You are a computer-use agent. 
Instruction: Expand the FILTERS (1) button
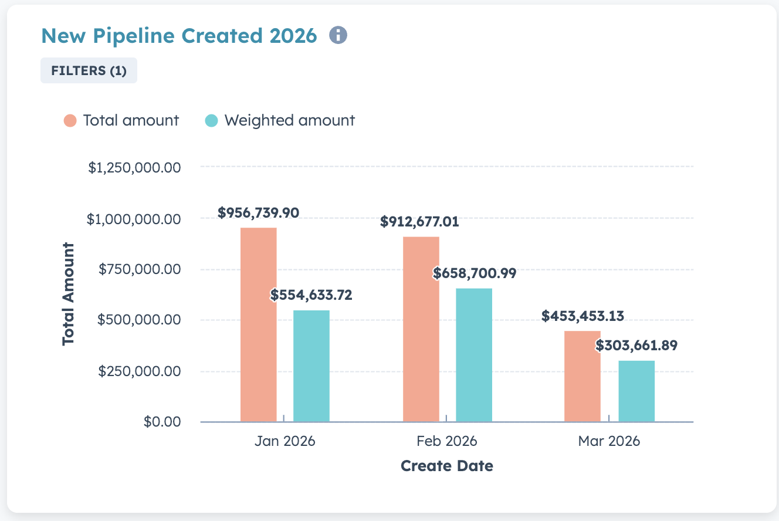[x=89, y=71]
